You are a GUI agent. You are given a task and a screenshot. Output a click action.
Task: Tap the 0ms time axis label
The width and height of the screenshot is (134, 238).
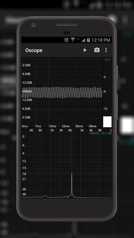[25, 126]
